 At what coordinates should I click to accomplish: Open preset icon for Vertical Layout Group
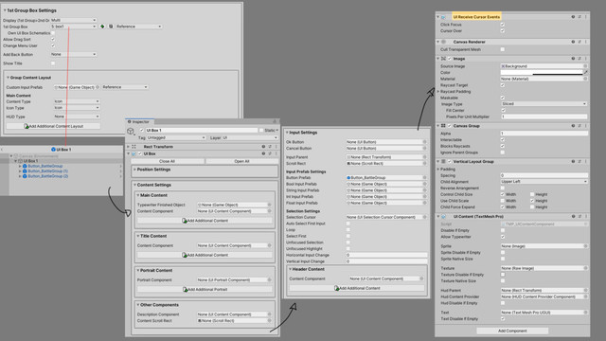(x=579, y=162)
